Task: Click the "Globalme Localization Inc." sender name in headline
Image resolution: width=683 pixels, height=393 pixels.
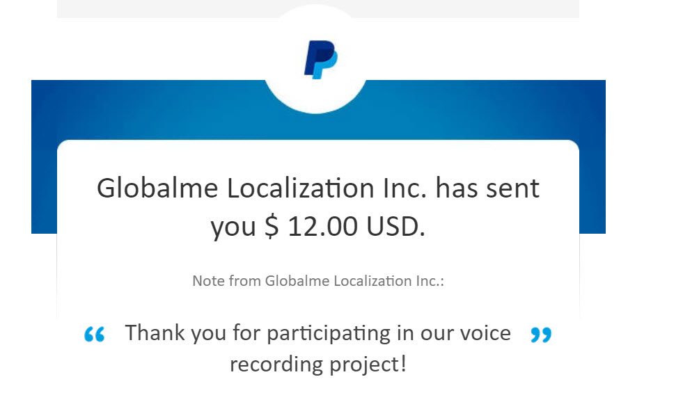Action: click(262, 189)
